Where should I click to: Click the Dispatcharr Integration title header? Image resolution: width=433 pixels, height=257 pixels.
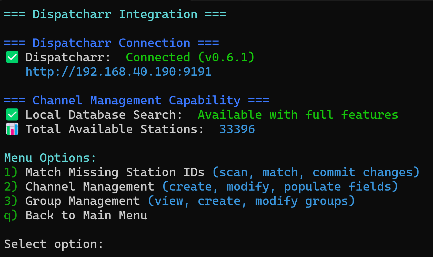pos(115,14)
